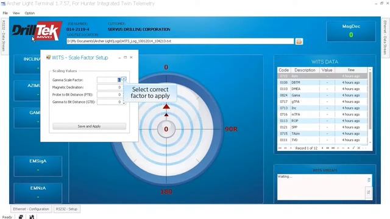Image resolution: width=390 pixels, height=219 pixels.
Task: Delete record with the minus navigator icon
Action: point(343,148)
